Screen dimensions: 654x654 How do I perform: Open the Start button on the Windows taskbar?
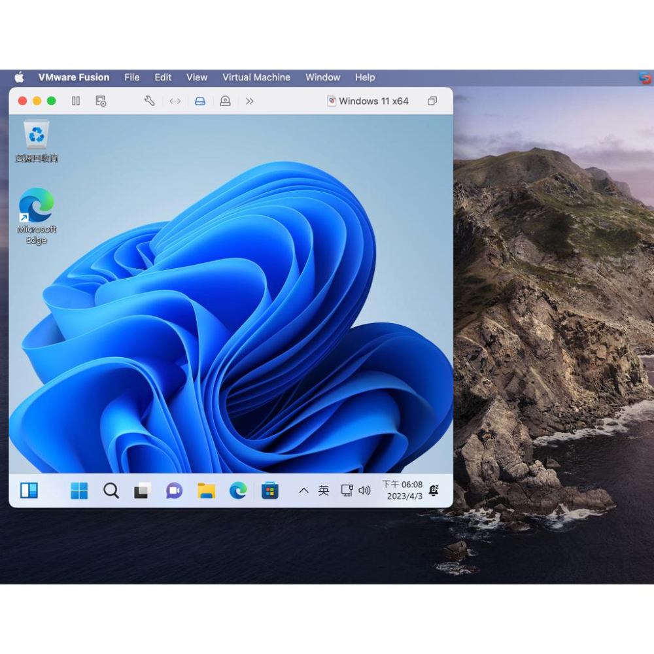pos(78,490)
